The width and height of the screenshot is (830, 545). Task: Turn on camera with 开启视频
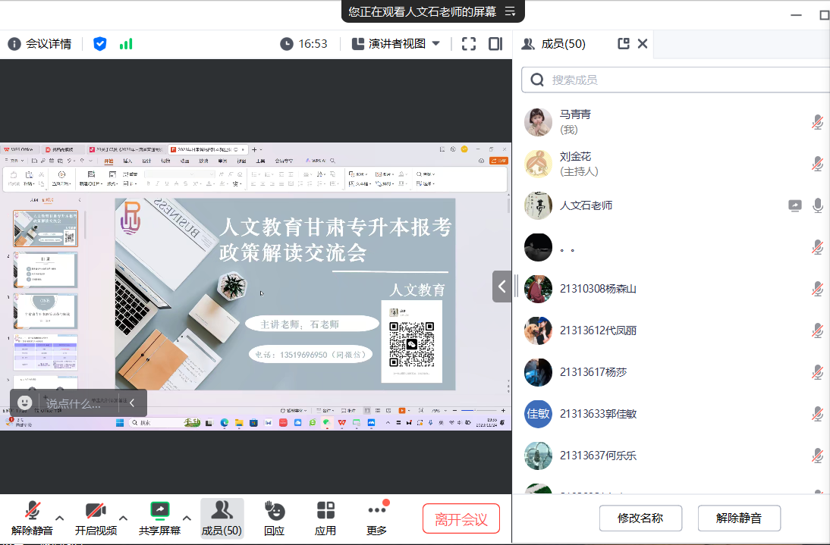pos(96,518)
